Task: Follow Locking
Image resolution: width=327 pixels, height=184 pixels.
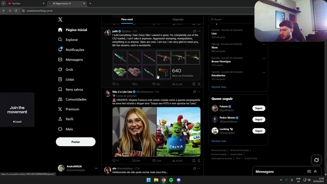Action: 259,131
